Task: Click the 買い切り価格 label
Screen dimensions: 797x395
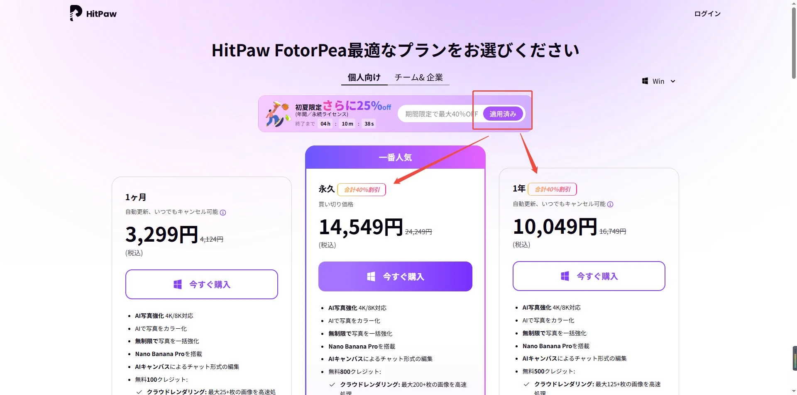Action: (x=336, y=204)
